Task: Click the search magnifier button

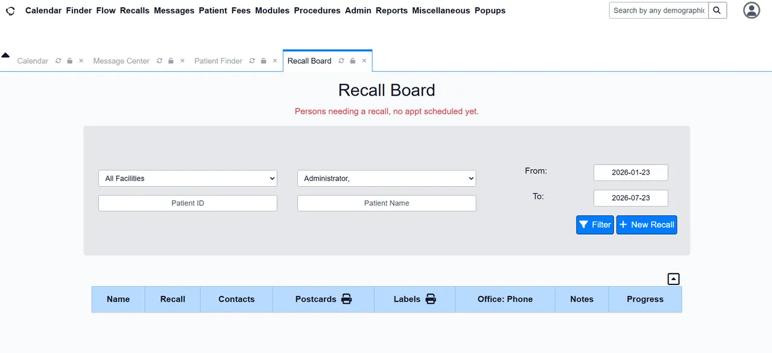Action: click(x=717, y=10)
